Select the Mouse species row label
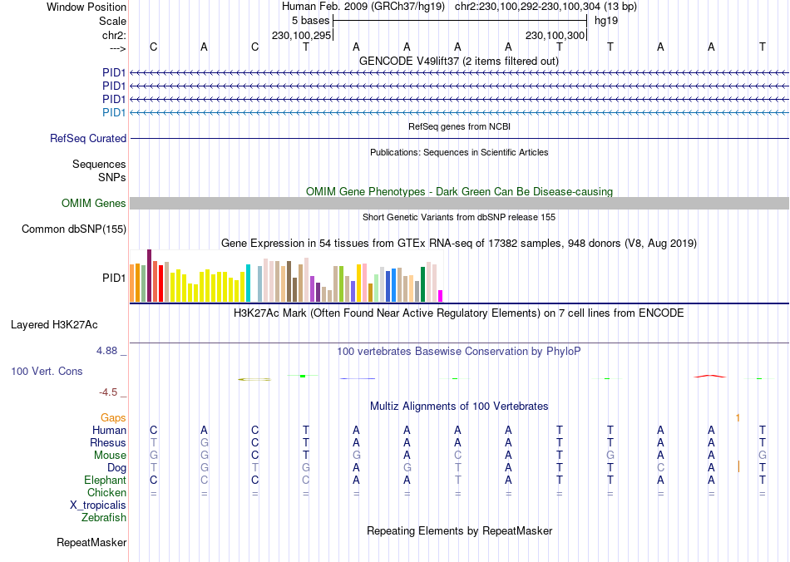 coord(110,456)
